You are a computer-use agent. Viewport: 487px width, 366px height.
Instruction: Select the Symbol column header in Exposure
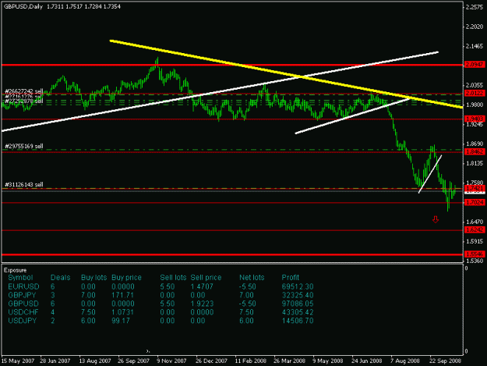[20, 278]
